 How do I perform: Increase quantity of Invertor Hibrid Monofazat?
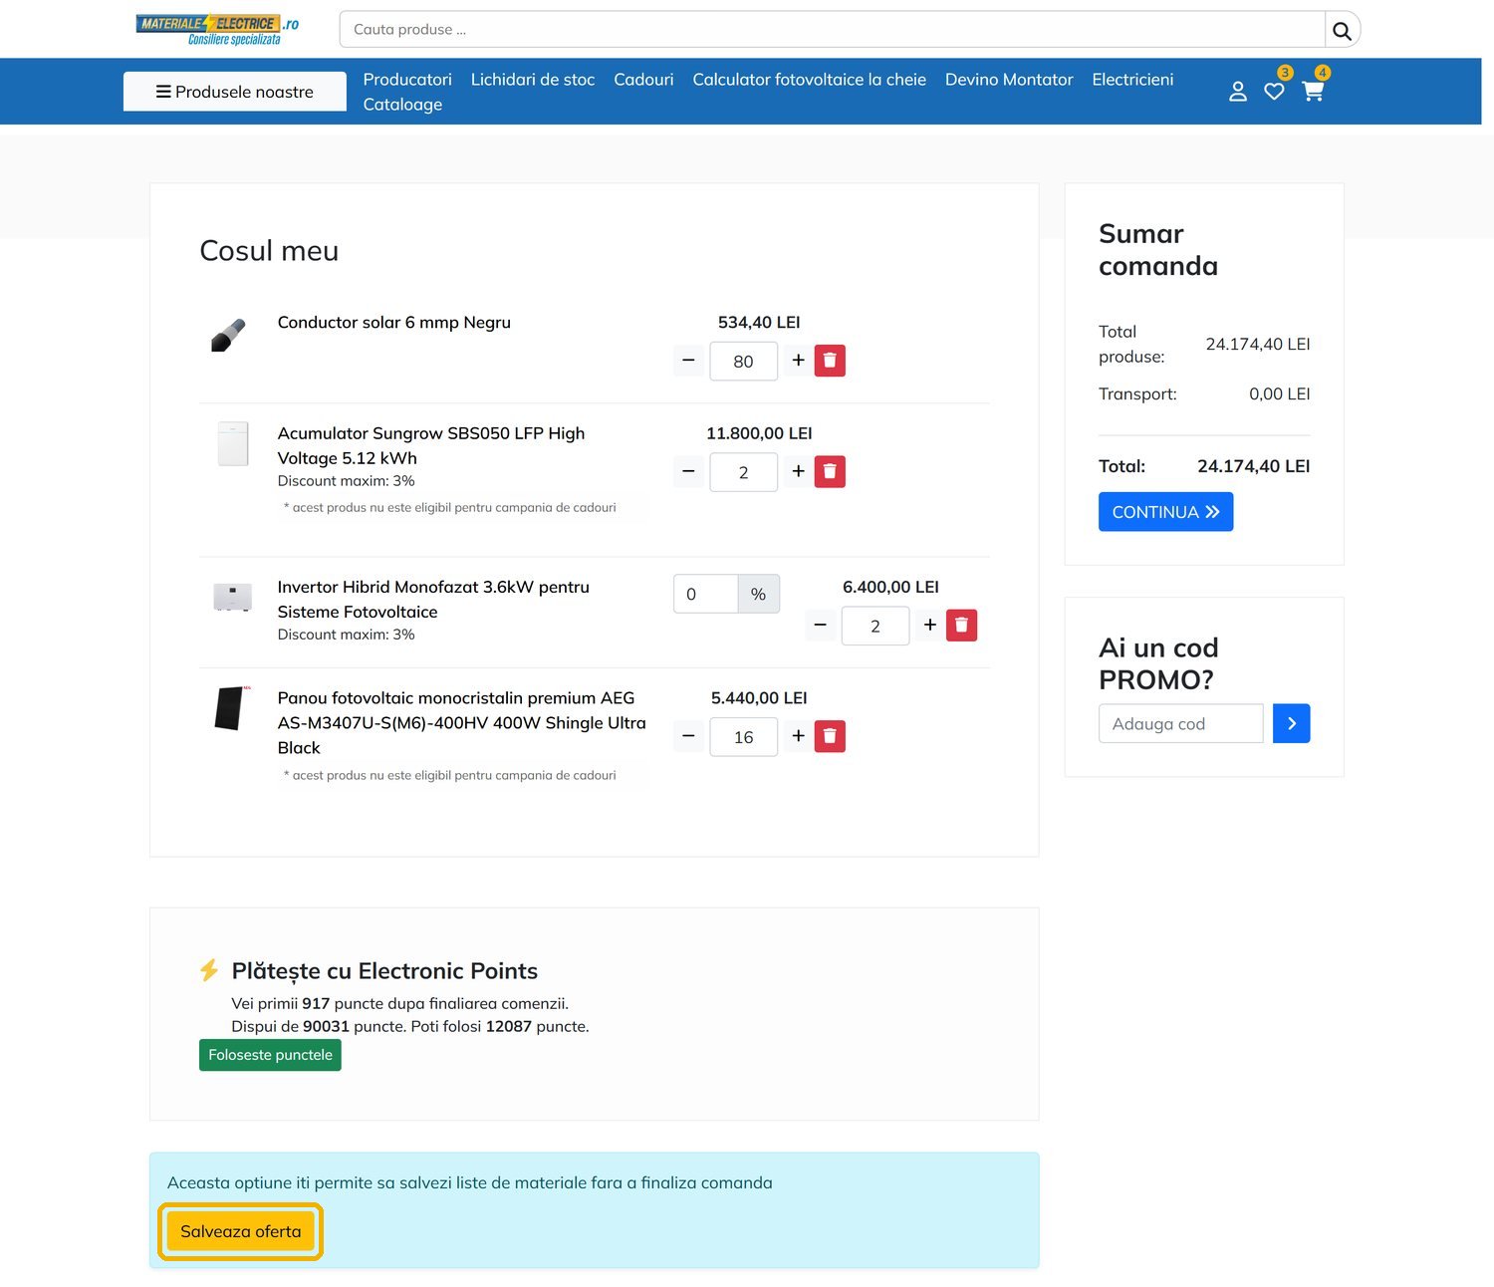[929, 626]
